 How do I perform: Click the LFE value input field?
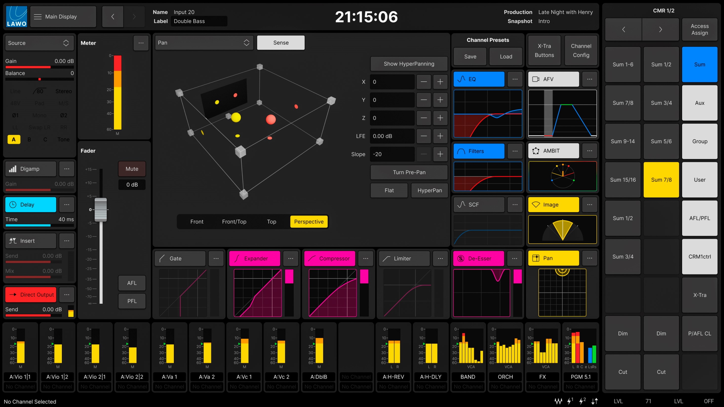coord(392,136)
